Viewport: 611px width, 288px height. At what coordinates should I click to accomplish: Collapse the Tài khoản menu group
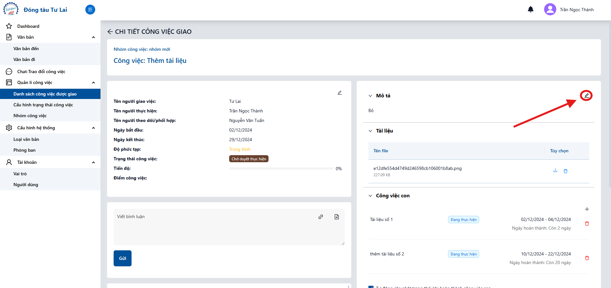[93, 163]
